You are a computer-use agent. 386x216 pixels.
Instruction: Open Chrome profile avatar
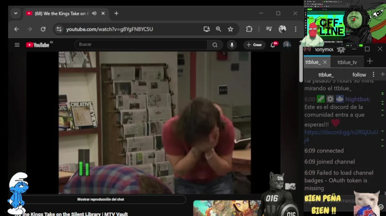pyautogui.click(x=282, y=29)
